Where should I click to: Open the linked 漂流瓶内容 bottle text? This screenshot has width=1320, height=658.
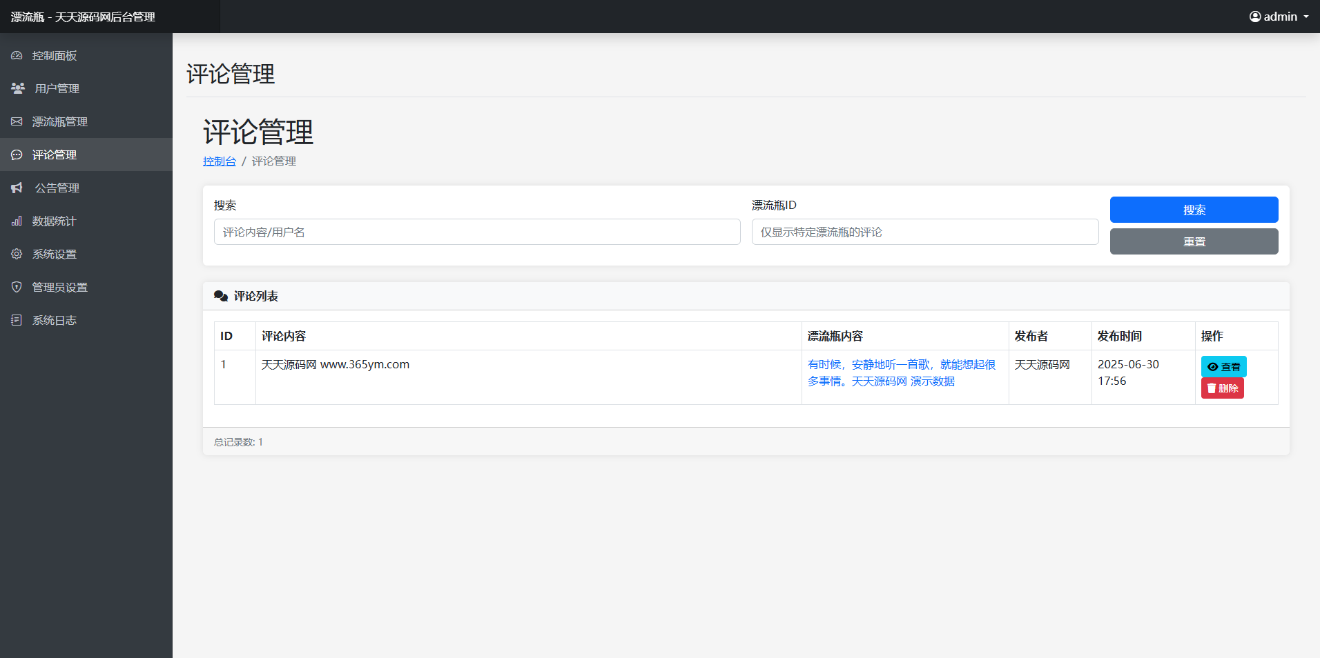point(901,372)
